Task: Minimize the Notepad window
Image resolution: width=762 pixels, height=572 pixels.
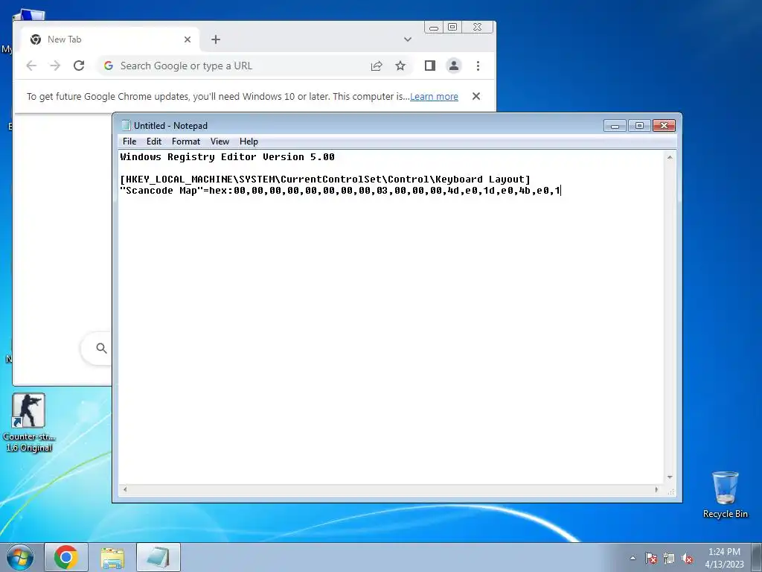Action: [615, 126]
